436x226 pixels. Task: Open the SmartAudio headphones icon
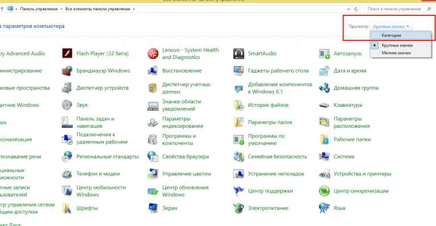(x=238, y=53)
